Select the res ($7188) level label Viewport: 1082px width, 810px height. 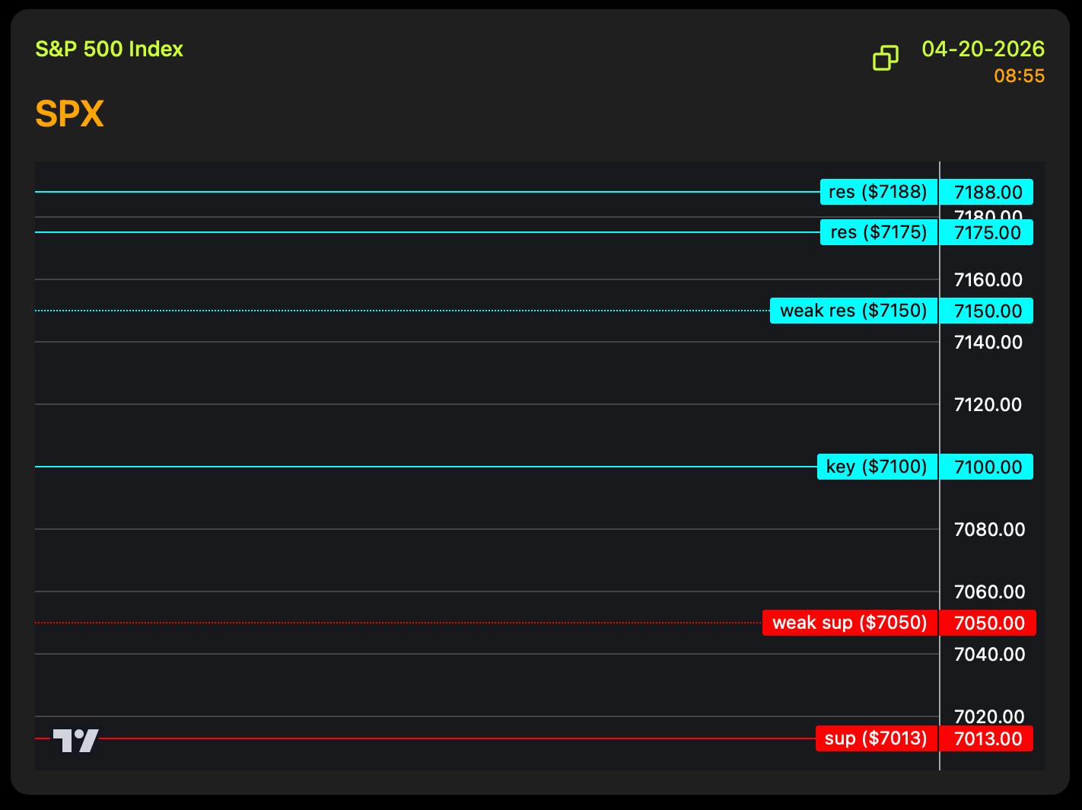coord(878,192)
